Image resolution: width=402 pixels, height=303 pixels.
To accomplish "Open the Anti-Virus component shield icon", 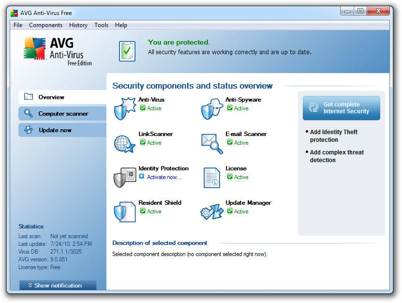I will pyautogui.click(x=125, y=109).
